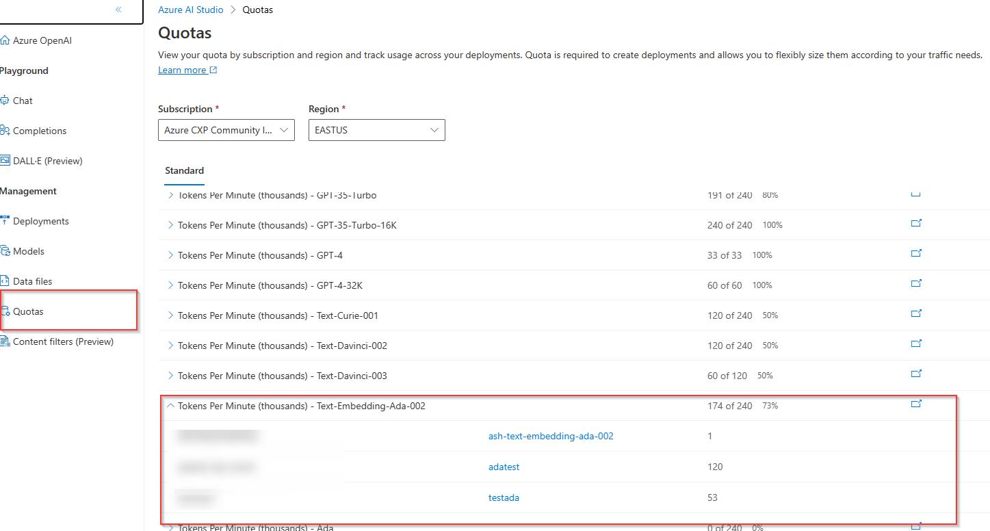The height and width of the screenshot is (531, 990).
Task: Collapse the Text-Embedding-Ada-002 quota row
Action: 171,406
